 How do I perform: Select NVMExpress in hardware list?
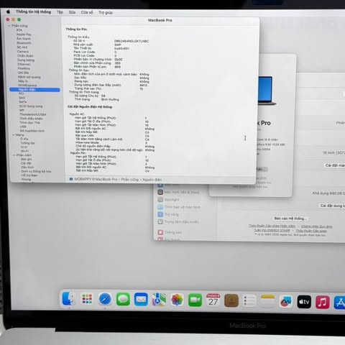tap(27, 85)
